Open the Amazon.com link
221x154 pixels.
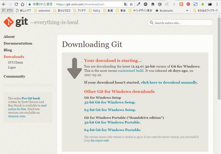[17, 116]
